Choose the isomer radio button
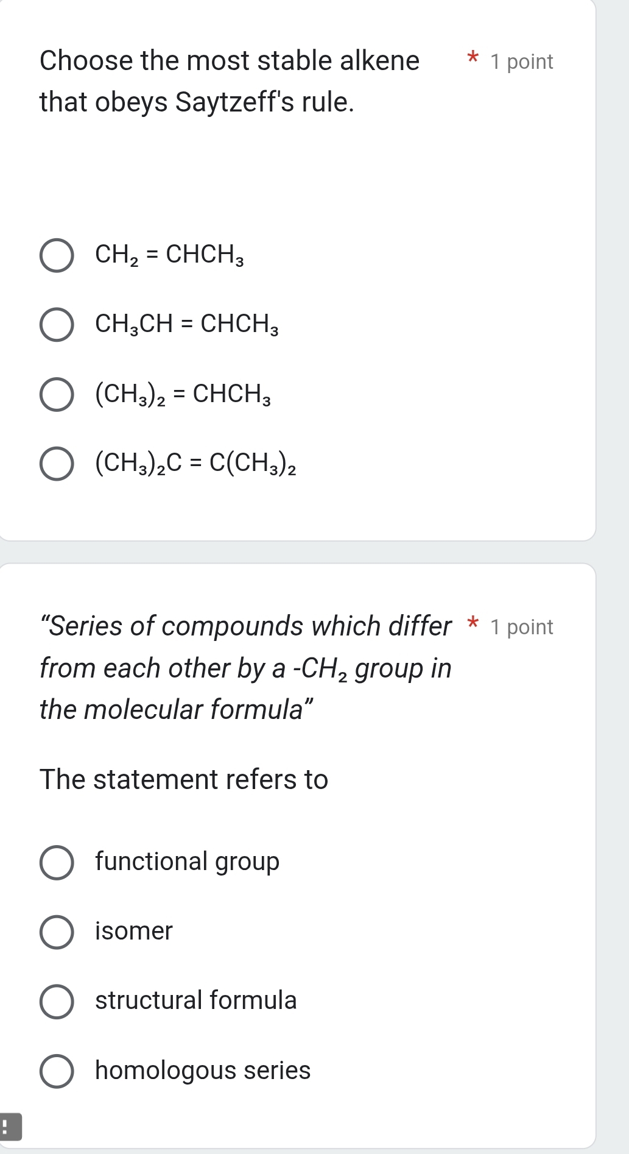The height and width of the screenshot is (1154, 629). 57,932
